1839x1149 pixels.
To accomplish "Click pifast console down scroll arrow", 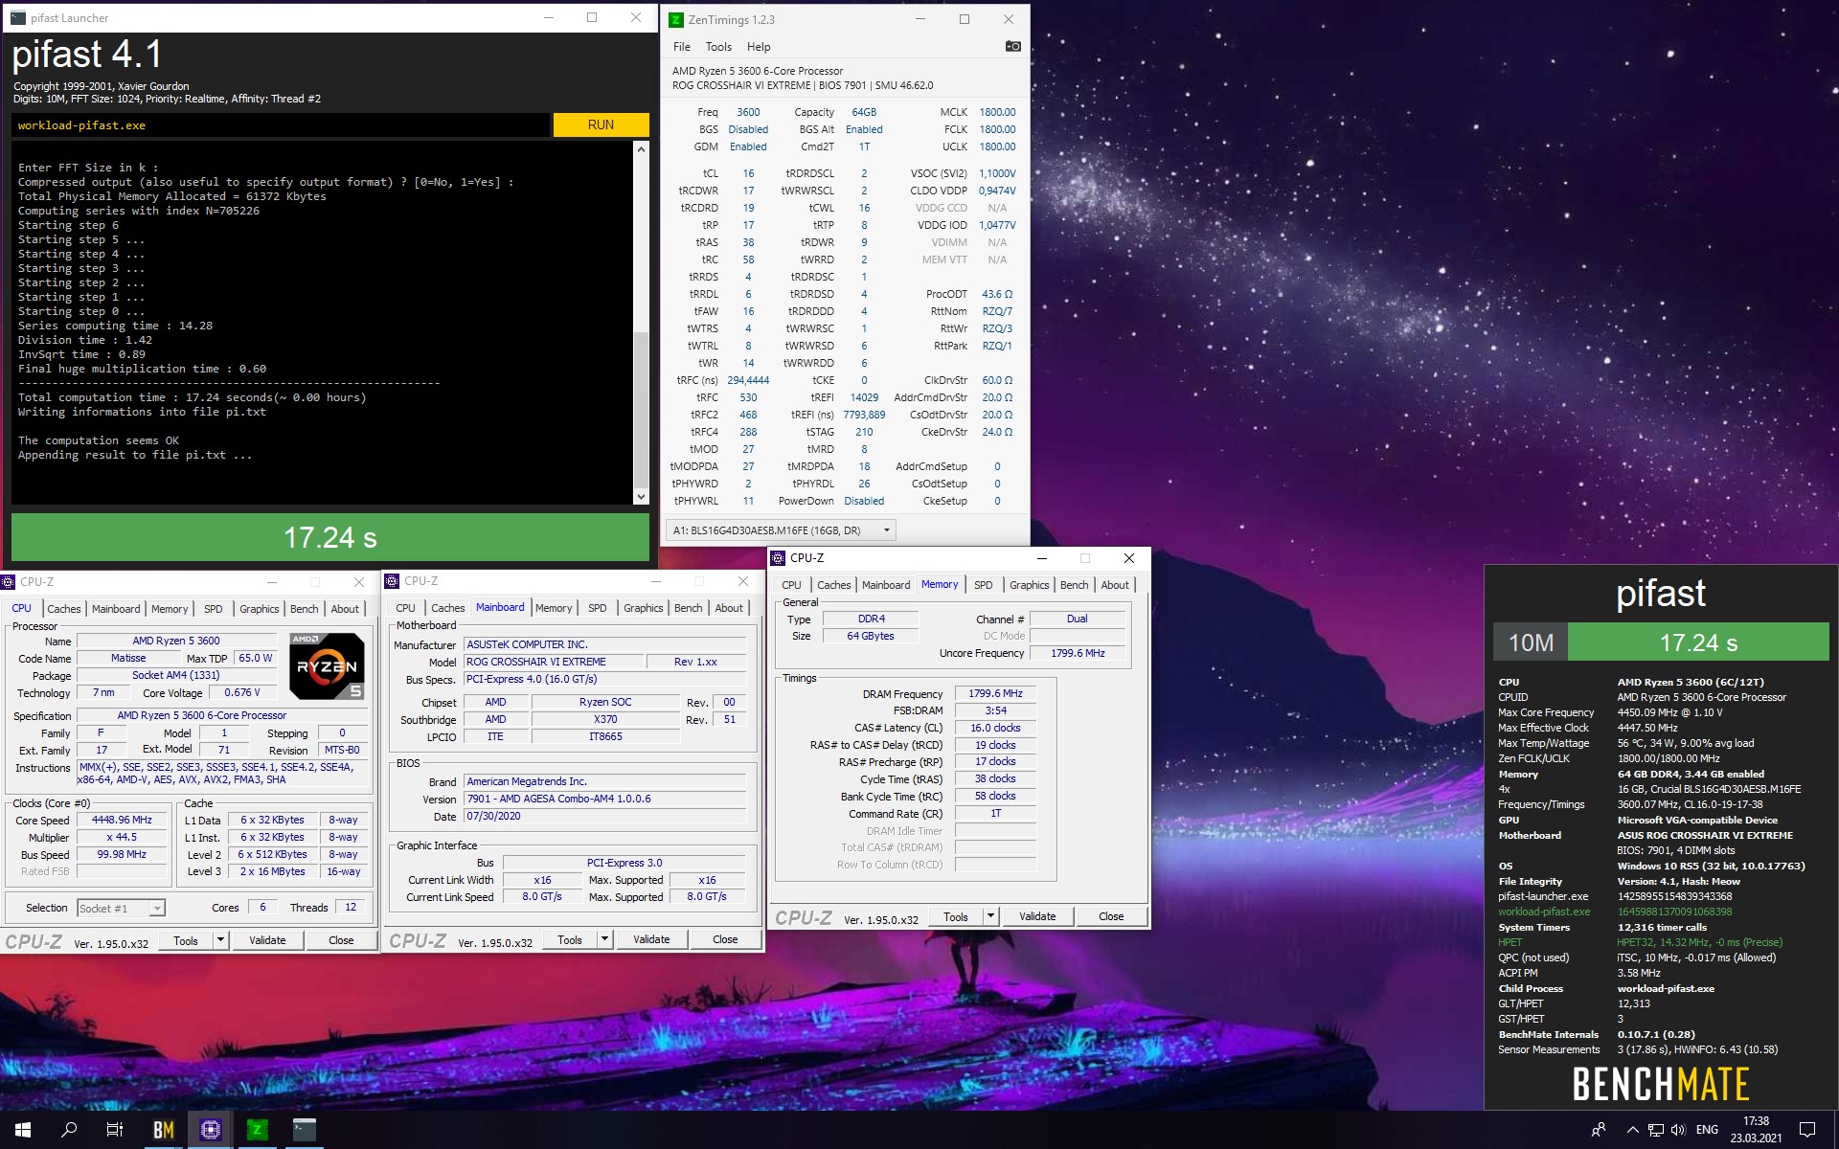I will (641, 496).
